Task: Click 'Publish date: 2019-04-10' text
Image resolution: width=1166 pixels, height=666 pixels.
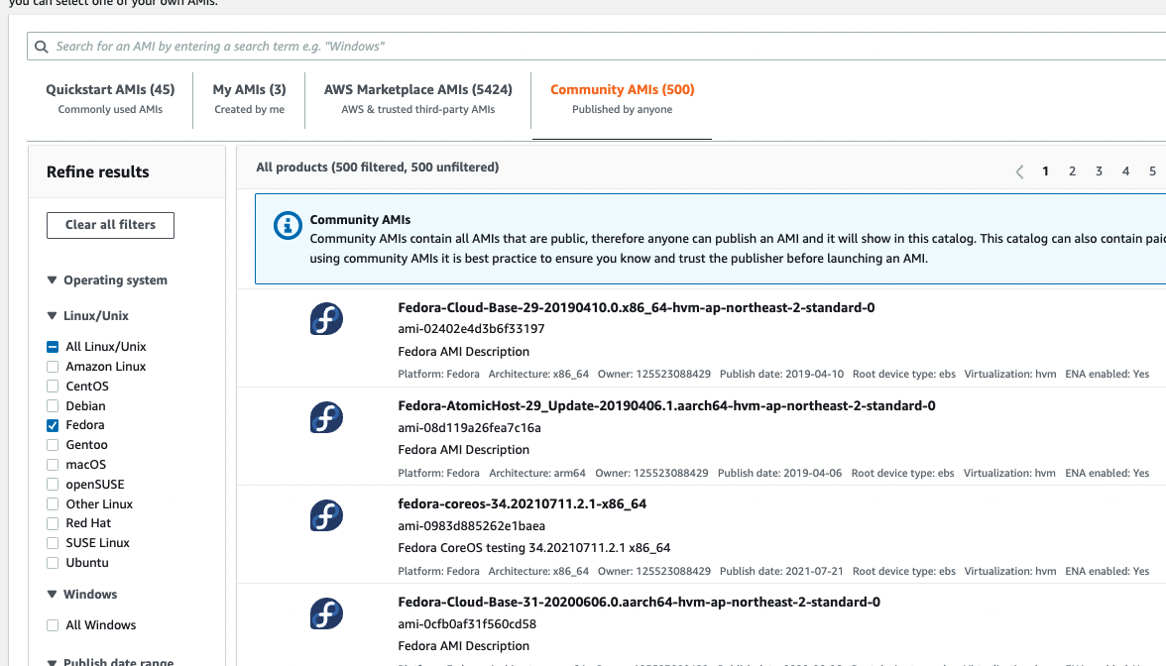Action: [x=781, y=374]
